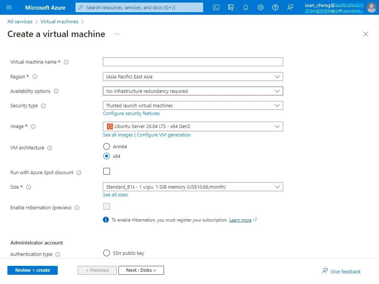The height and width of the screenshot is (284, 379).
Task: Click the ivan_cheng account name
Action: coord(334,5)
